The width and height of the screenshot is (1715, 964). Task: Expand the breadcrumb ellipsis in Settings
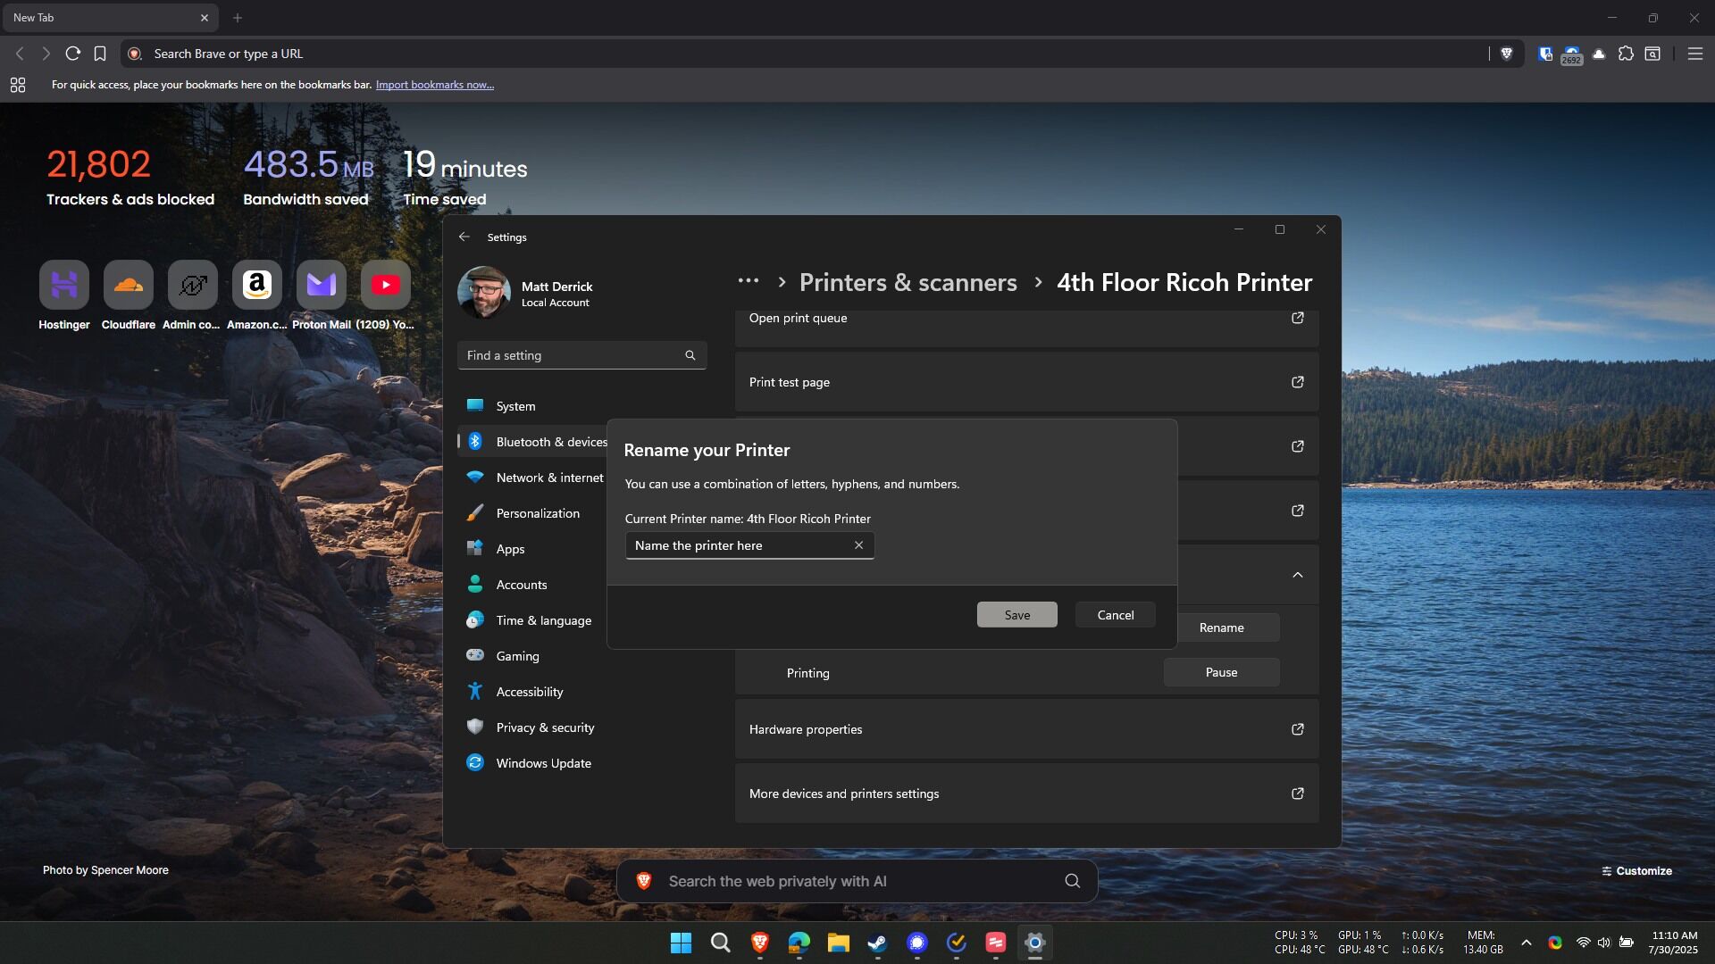(749, 281)
